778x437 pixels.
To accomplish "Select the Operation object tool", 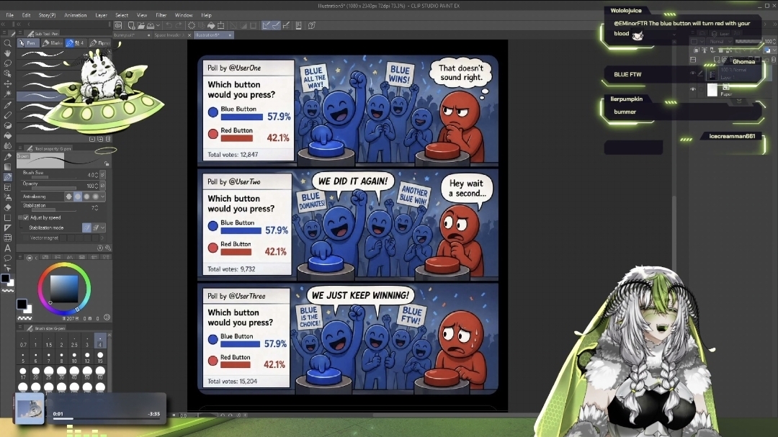I will 7,73.
